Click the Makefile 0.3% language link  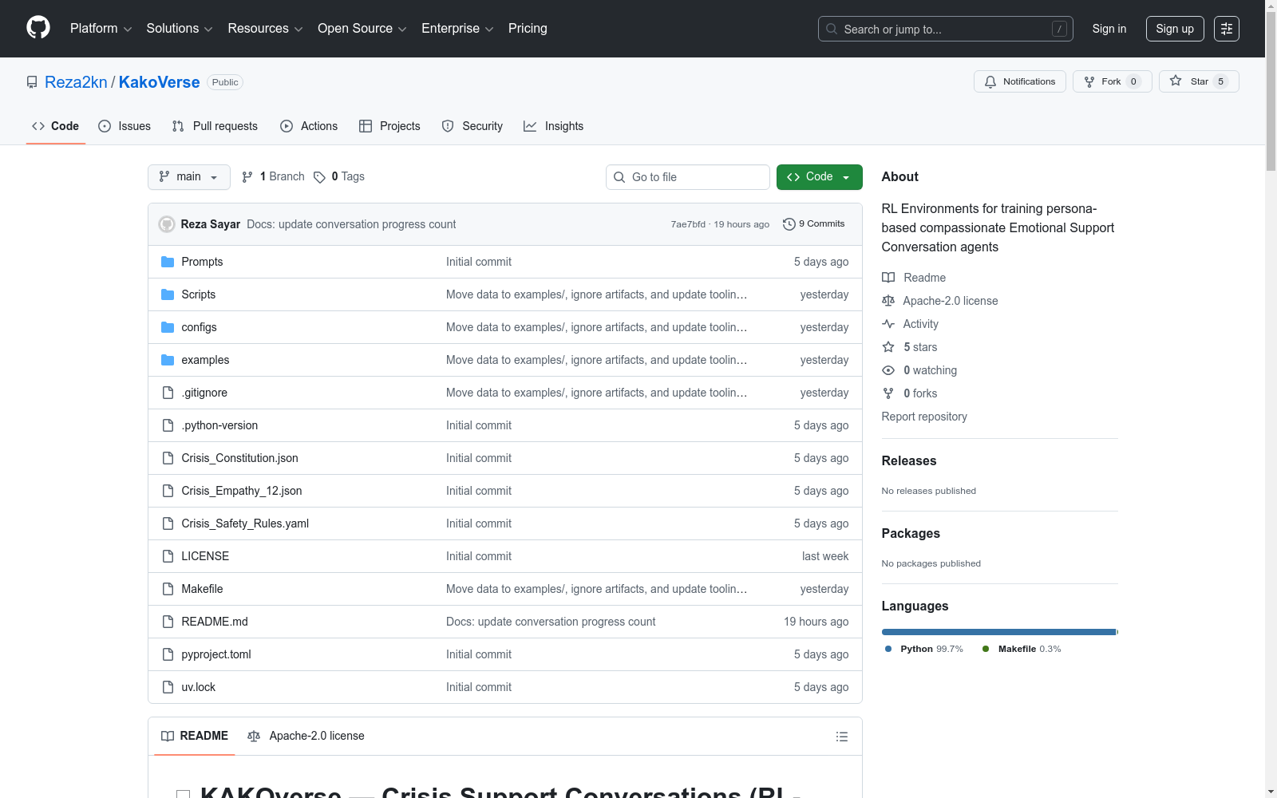click(x=1022, y=649)
